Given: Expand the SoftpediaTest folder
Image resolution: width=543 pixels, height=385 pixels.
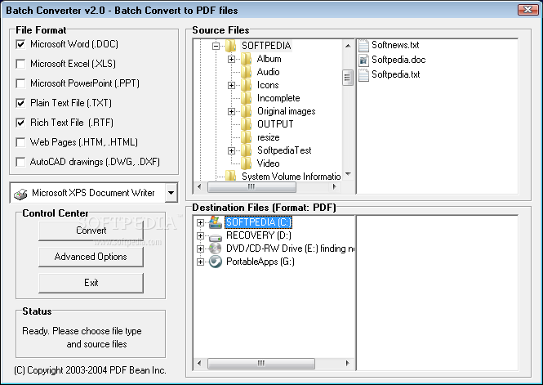Looking at the screenshot, I should point(232,150).
